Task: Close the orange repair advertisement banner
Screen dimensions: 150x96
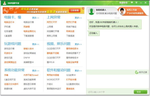Action: click(x=83, y=8)
